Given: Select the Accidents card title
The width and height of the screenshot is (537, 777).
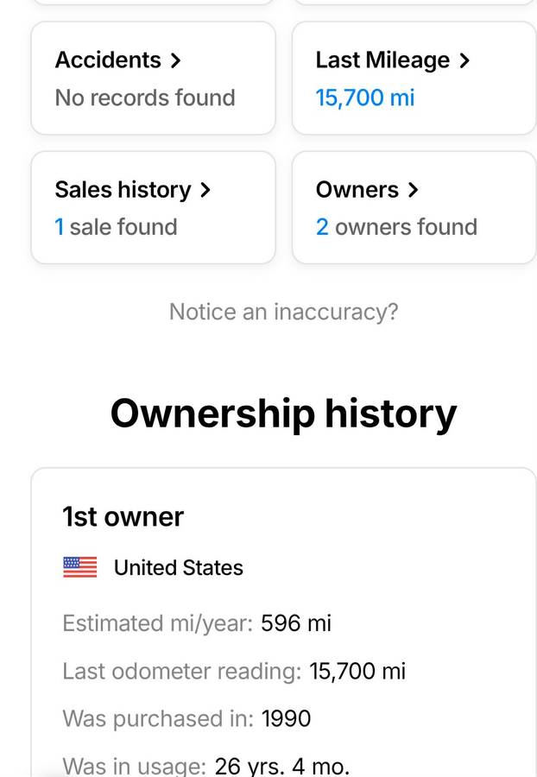Looking at the screenshot, I should 108,60.
